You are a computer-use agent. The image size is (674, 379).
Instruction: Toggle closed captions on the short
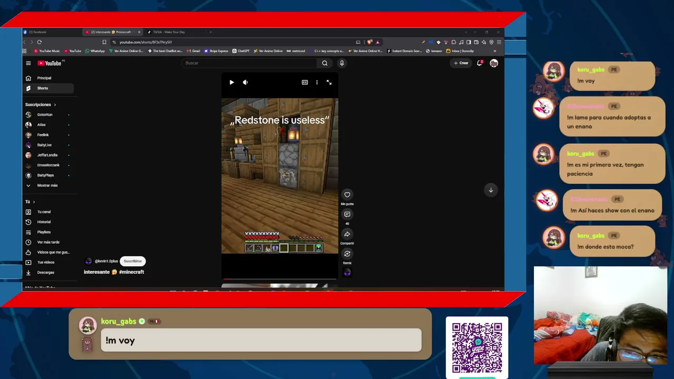coord(305,82)
